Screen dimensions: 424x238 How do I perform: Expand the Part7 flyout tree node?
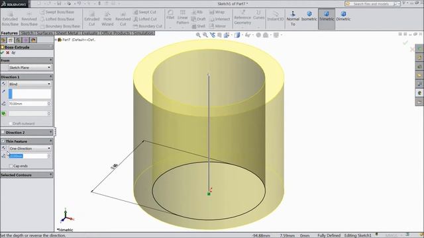[x=56, y=40]
